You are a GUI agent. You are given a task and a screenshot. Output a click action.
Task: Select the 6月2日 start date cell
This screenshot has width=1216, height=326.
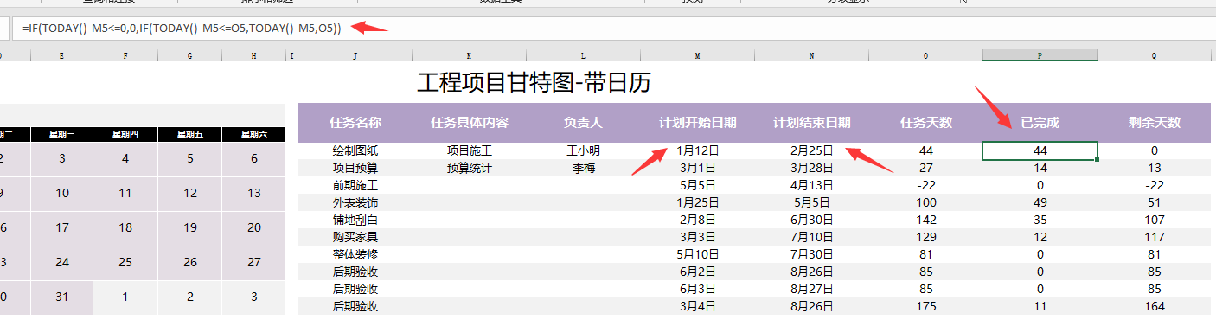coord(697,272)
